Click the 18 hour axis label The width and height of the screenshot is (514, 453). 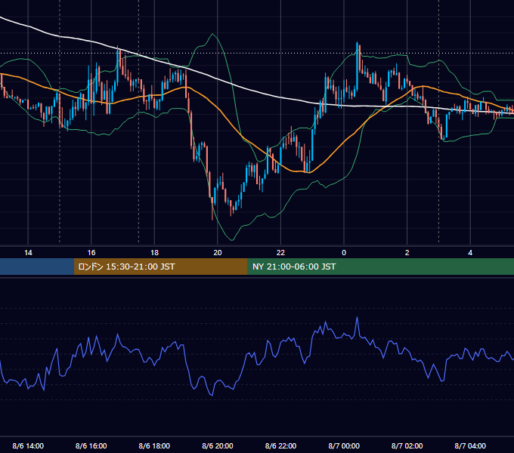[x=154, y=253]
